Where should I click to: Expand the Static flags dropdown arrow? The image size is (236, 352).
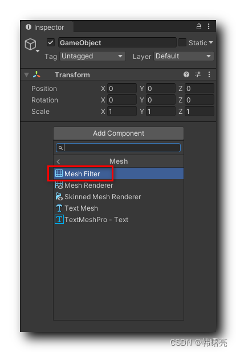pyautogui.click(x=211, y=42)
